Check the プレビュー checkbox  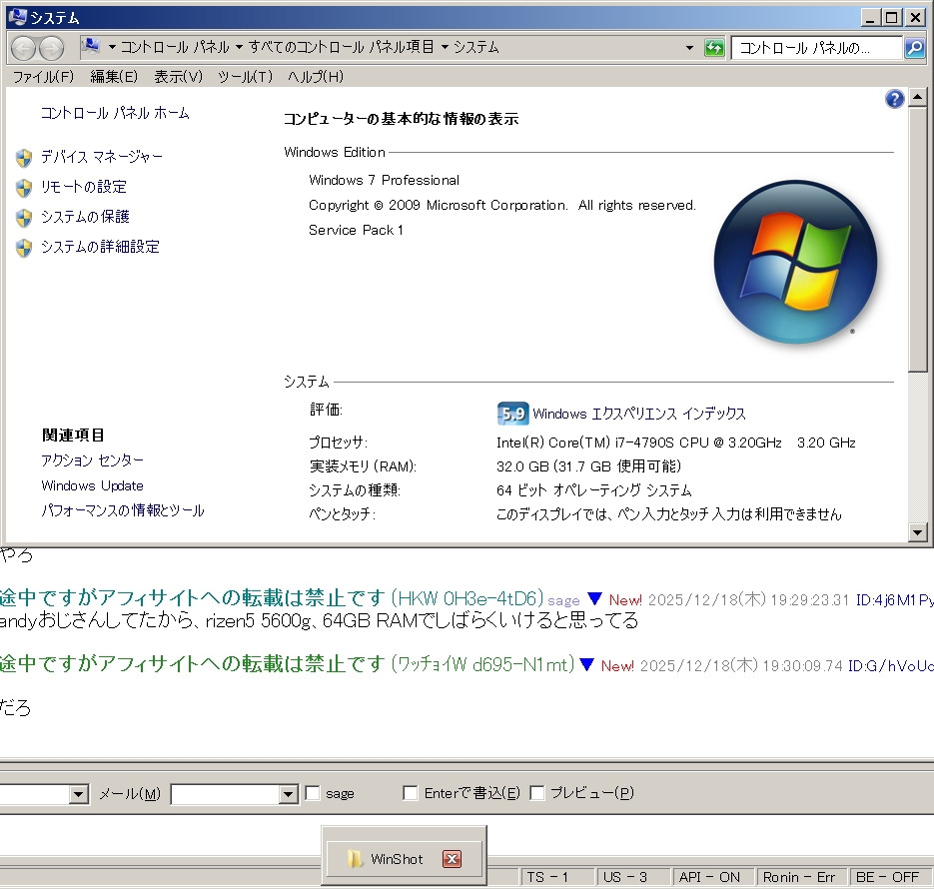(x=537, y=793)
